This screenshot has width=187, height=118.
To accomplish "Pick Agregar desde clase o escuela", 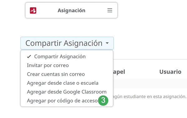I will point(63,83).
